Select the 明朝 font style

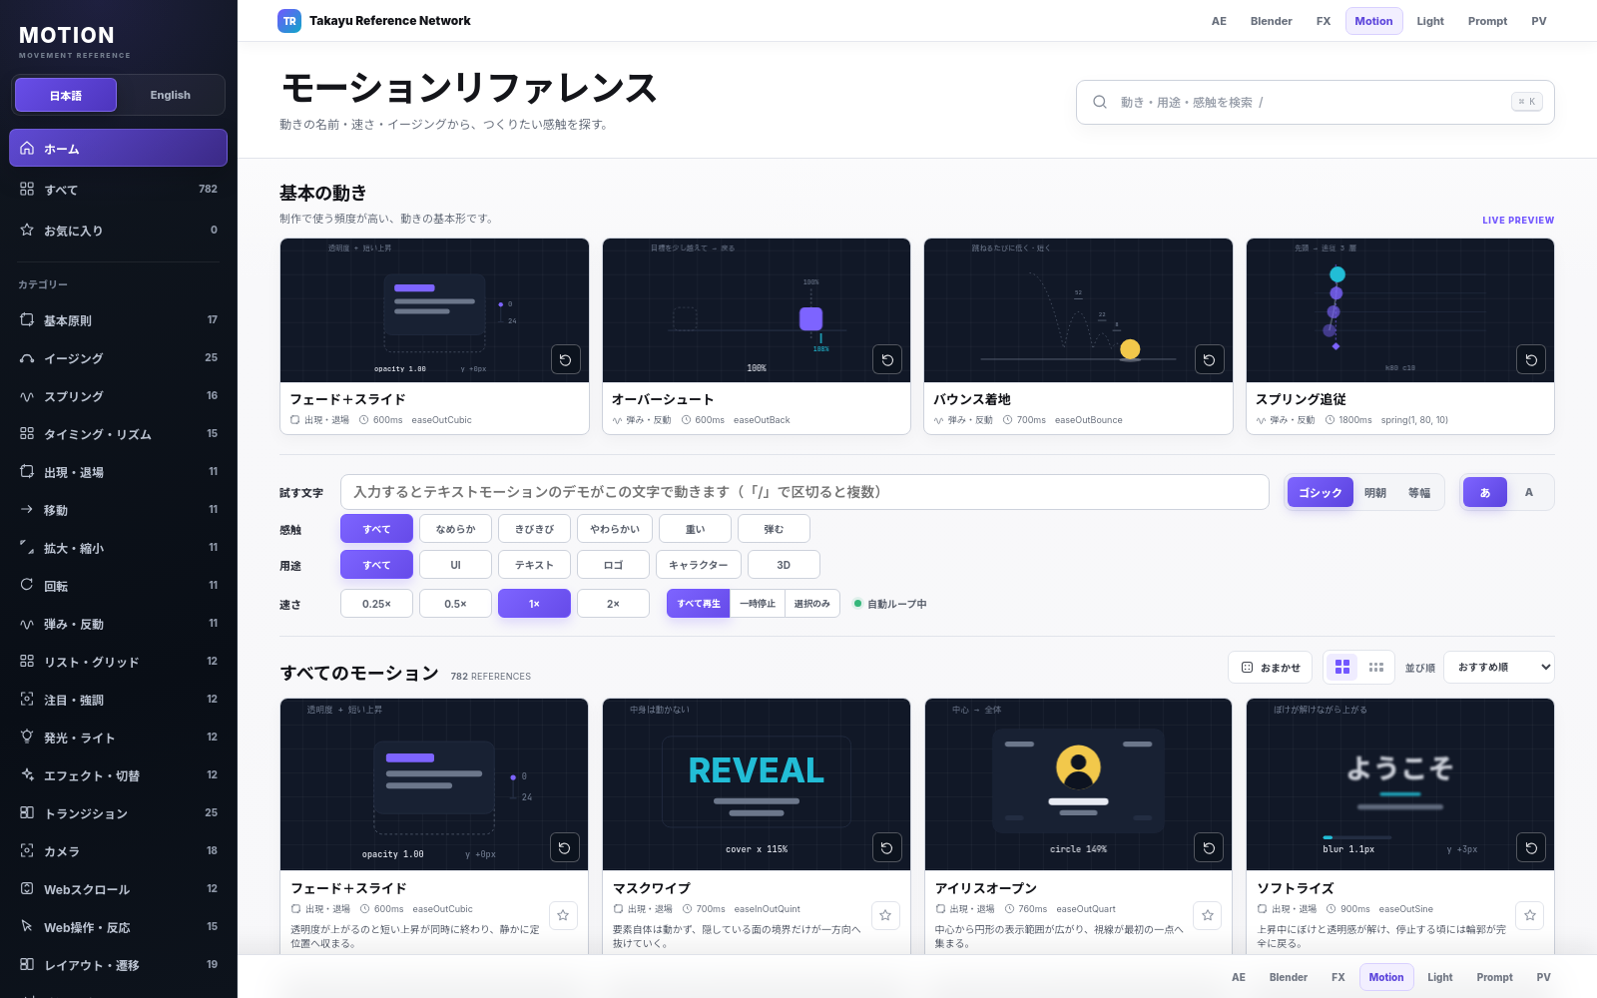(x=1375, y=492)
